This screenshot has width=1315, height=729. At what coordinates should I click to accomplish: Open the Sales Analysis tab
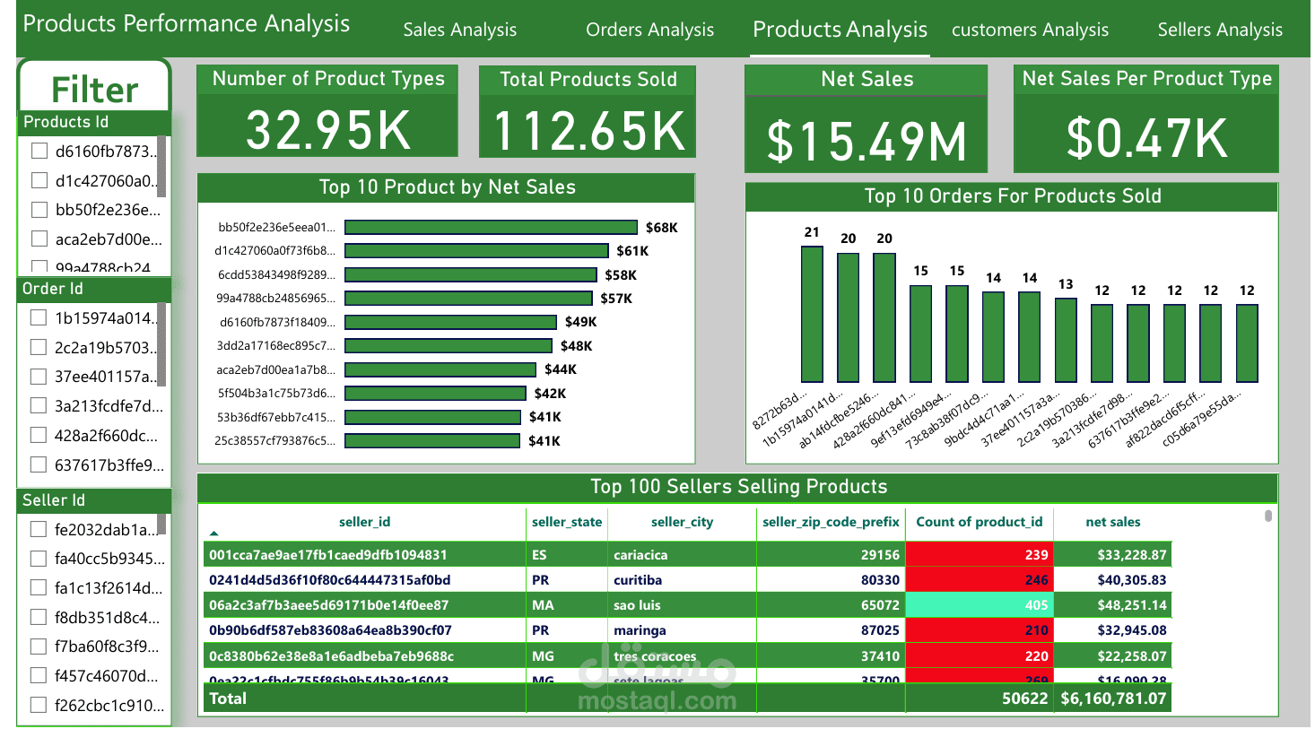(x=459, y=30)
